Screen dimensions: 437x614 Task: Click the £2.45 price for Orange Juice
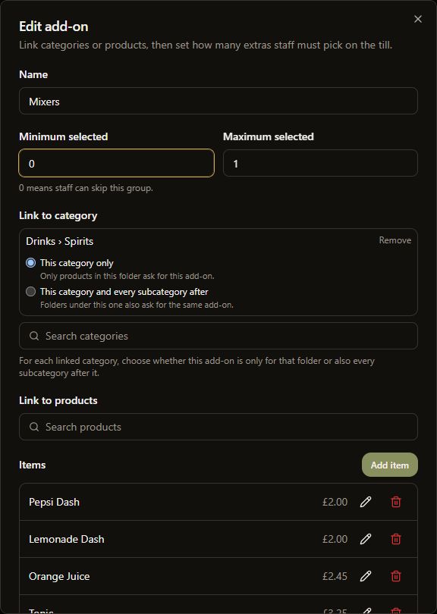click(x=335, y=576)
